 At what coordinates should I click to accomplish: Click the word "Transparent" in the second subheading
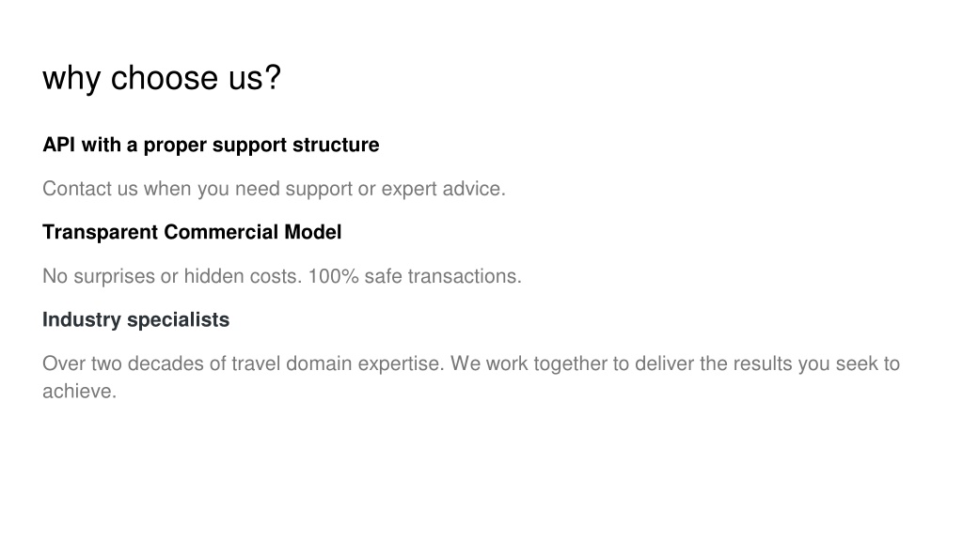point(101,233)
